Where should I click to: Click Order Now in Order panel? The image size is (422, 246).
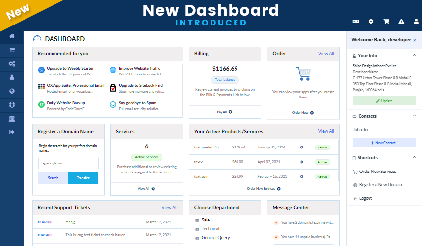pos(303,113)
